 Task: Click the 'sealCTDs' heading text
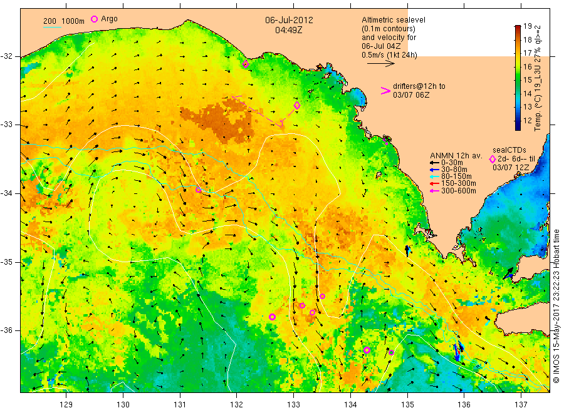coord(509,150)
